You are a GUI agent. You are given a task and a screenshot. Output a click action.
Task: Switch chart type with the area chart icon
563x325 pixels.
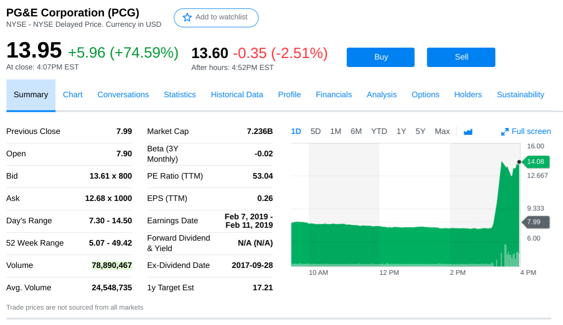[468, 131]
